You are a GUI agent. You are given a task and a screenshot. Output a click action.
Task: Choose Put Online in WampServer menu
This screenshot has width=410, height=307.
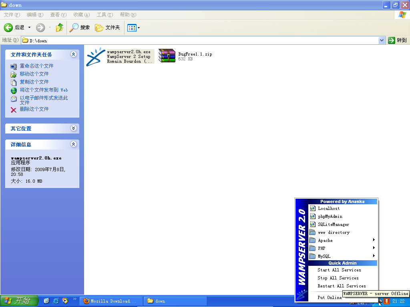click(x=330, y=297)
